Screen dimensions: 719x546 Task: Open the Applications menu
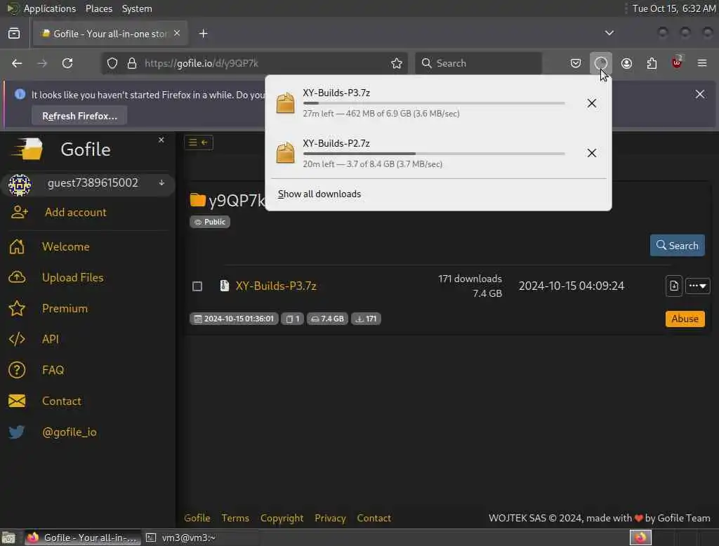[50, 8]
